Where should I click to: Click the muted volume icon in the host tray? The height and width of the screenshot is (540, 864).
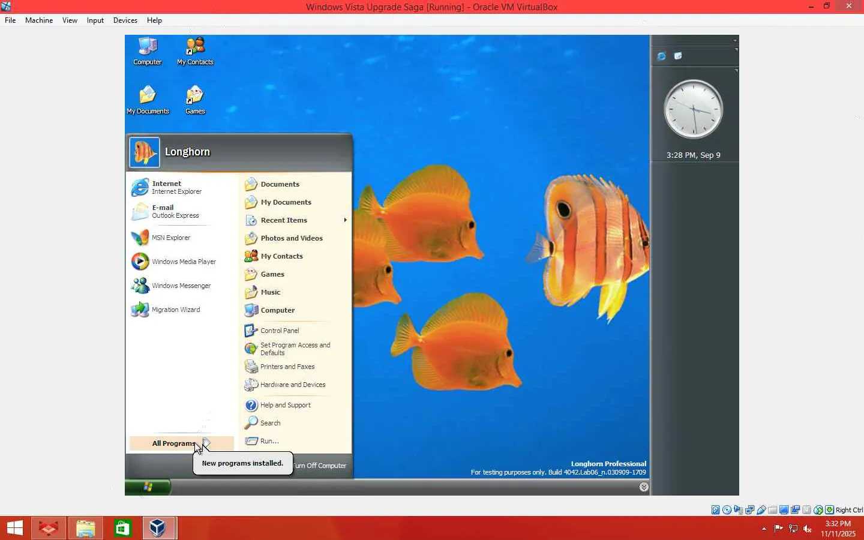pyautogui.click(x=808, y=529)
